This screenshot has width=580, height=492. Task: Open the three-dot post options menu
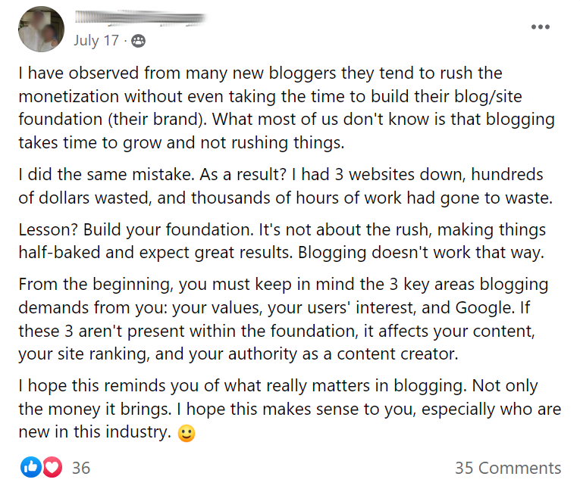click(540, 26)
